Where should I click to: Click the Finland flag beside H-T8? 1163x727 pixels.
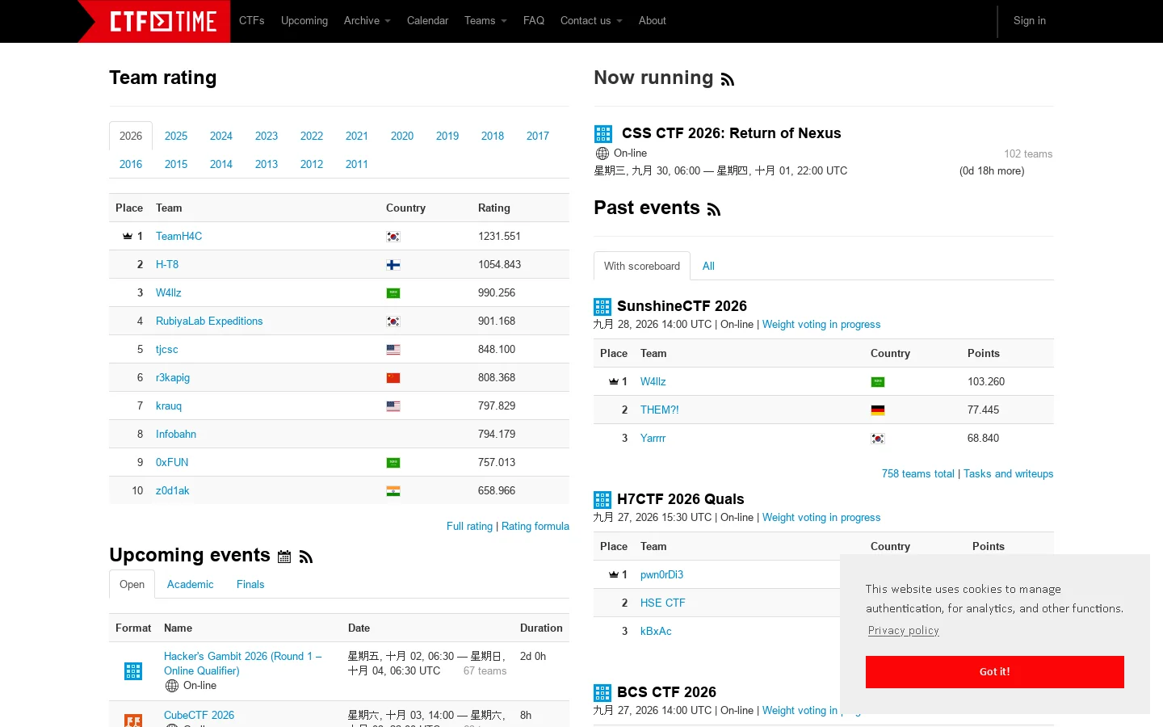click(x=393, y=265)
